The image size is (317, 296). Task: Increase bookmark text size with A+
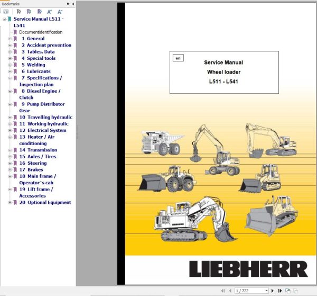(50, 12)
